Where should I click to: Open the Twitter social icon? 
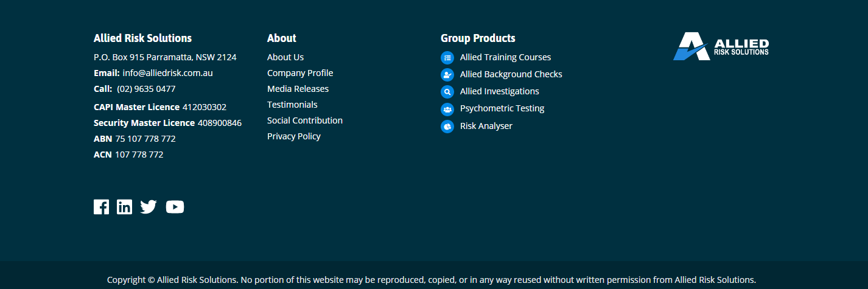149,207
